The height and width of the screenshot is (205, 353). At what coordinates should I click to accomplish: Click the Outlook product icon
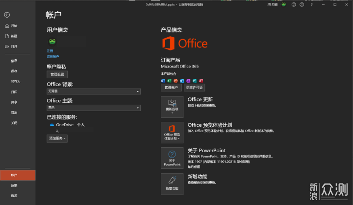[x=182, y=81]
